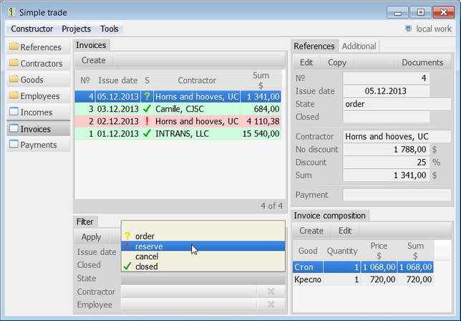
Task: Open the Projects menu
Action: (x=77, y=29)
